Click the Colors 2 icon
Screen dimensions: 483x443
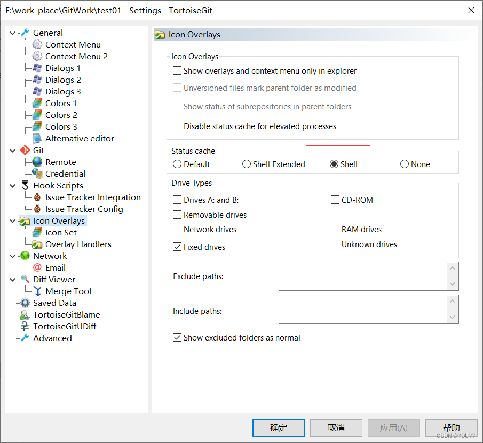tap(37, 115)
